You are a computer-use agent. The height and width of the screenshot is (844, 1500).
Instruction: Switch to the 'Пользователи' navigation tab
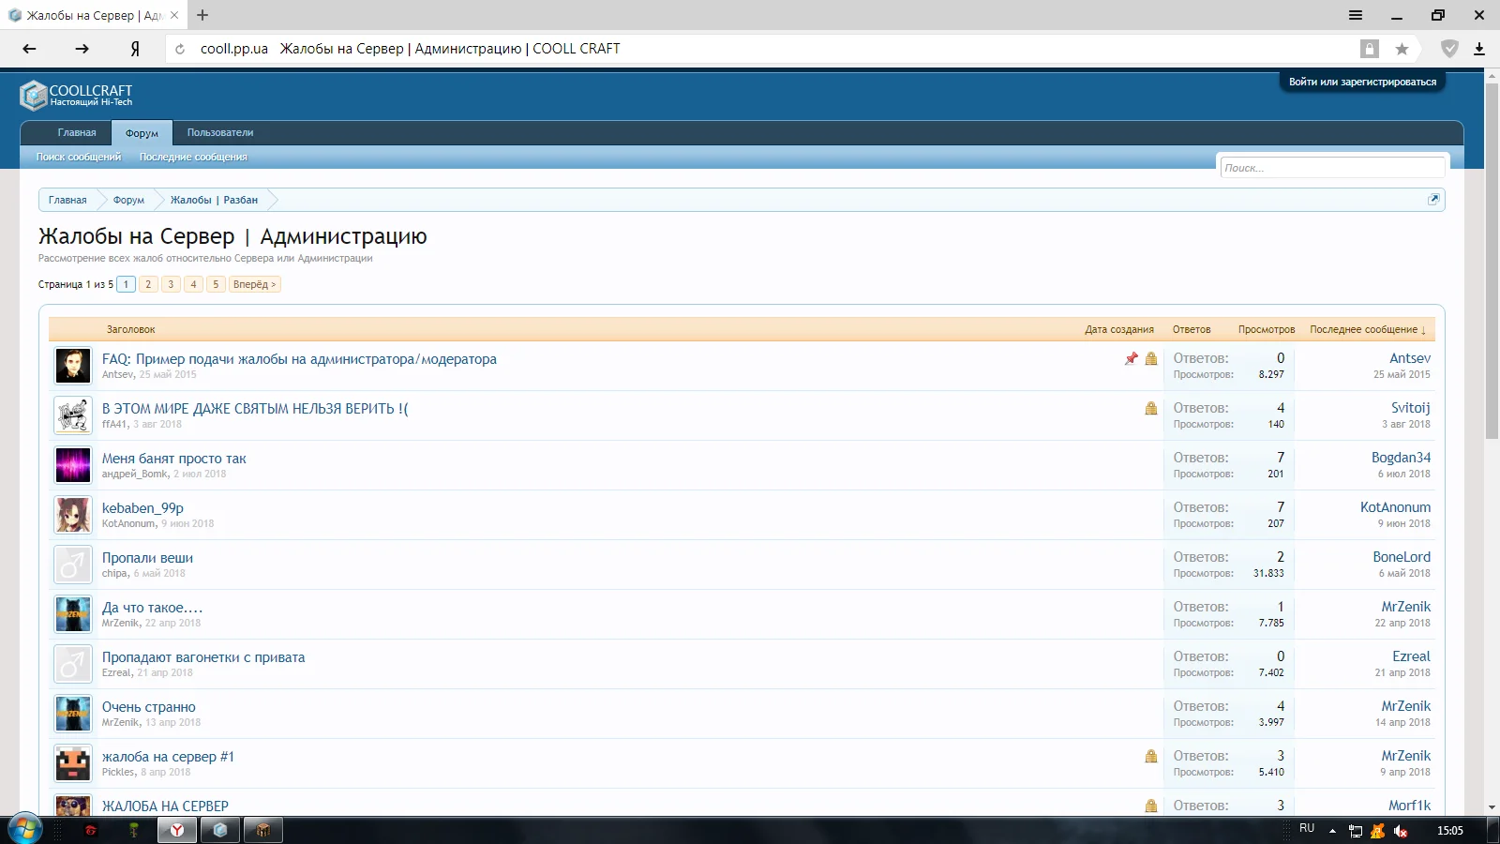220,133
